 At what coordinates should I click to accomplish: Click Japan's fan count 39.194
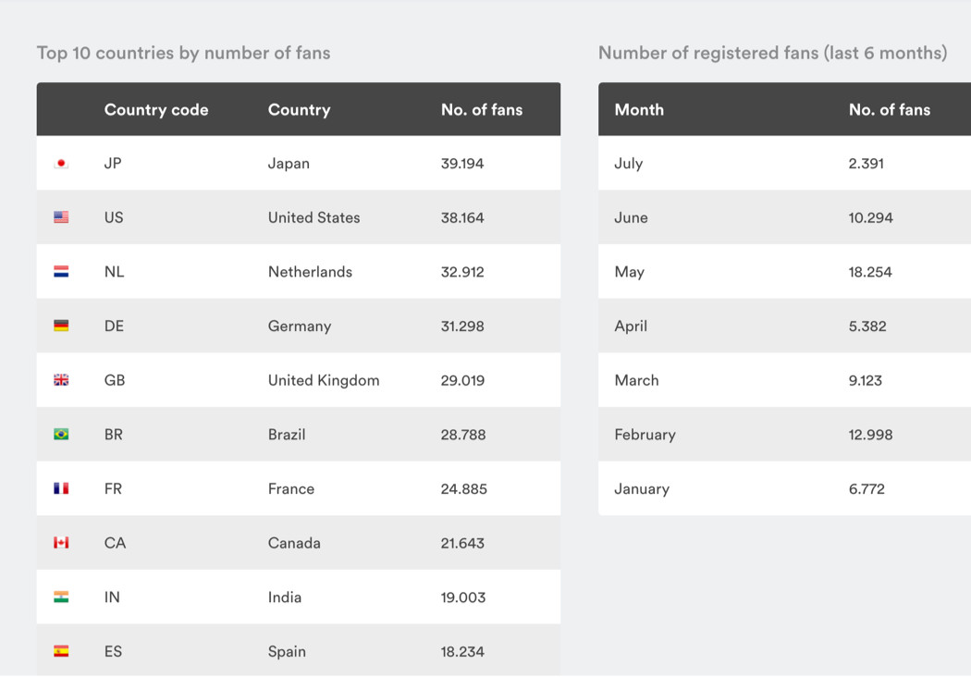(462, 164)
